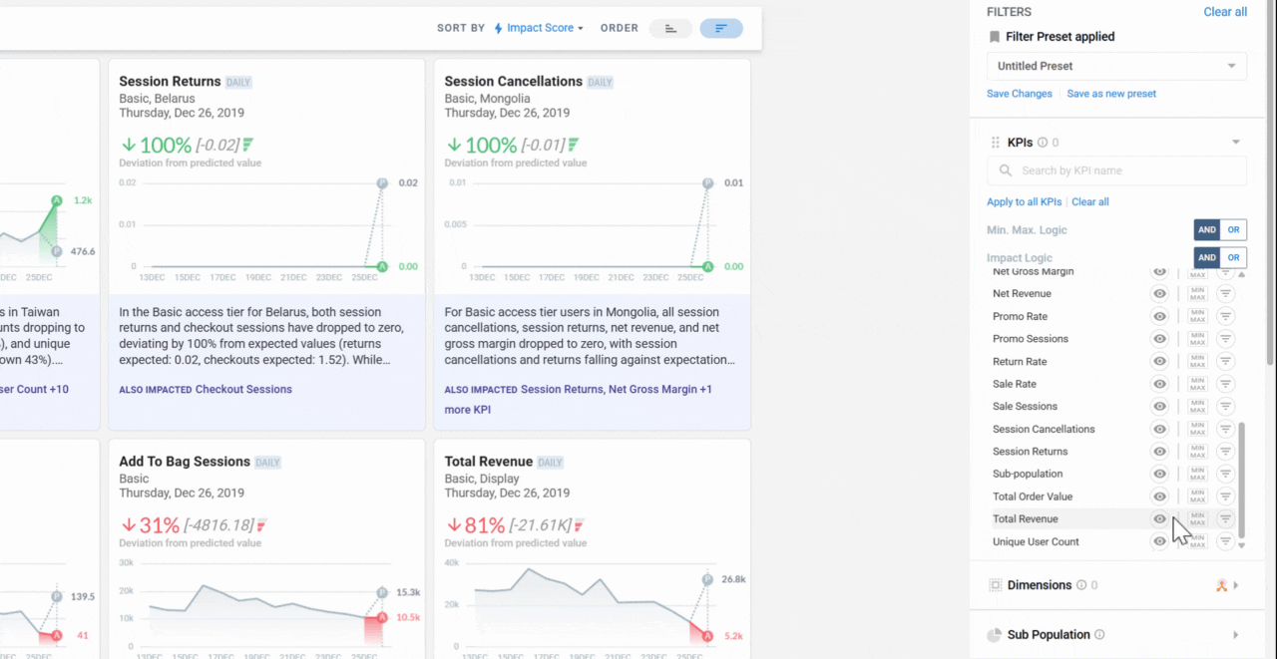
Task: Select the ascending order icon button
Action: 670,28
